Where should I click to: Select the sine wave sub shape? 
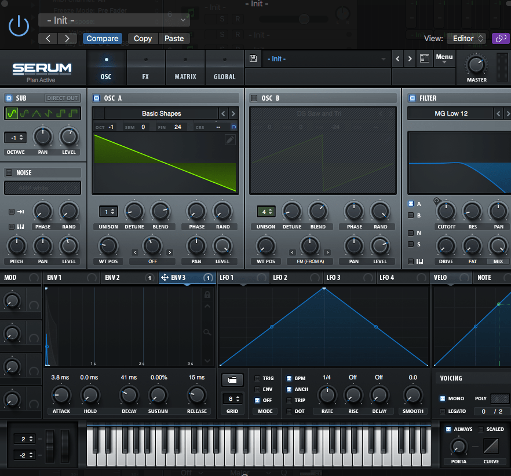(x=13, y=113)
